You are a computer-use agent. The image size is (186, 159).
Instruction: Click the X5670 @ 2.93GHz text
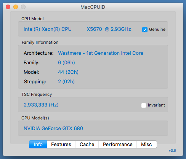[109, 29]
